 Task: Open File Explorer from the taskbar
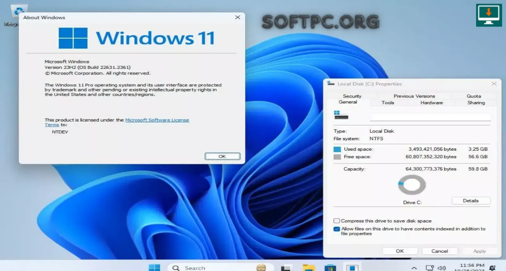click(x=308, y=268)
